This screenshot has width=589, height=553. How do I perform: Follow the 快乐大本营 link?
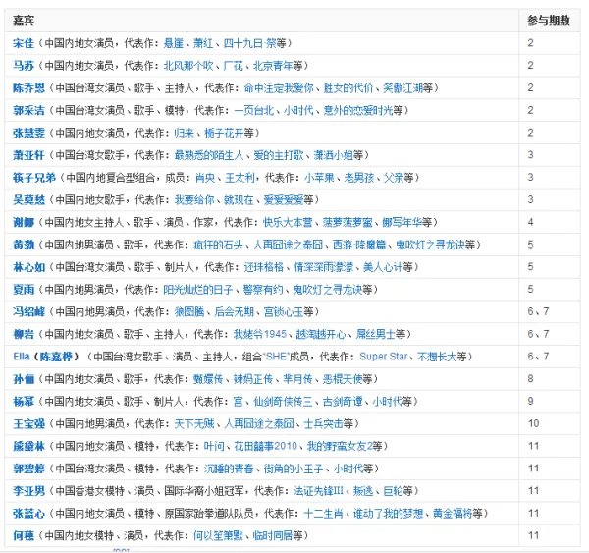click(x=288, y=223)
